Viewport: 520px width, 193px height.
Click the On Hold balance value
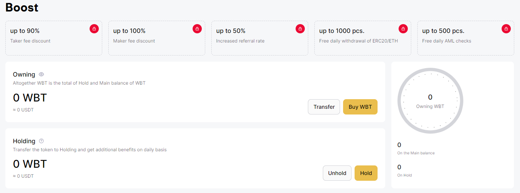399,167
